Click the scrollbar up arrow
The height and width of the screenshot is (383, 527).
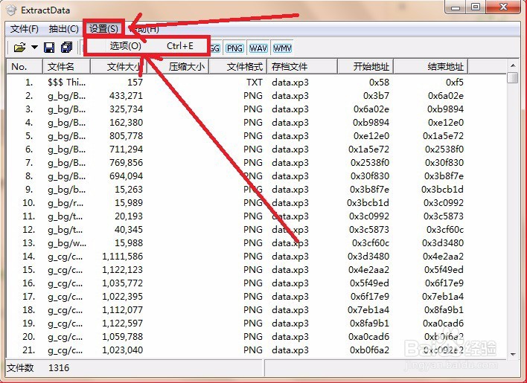point(513,65)
